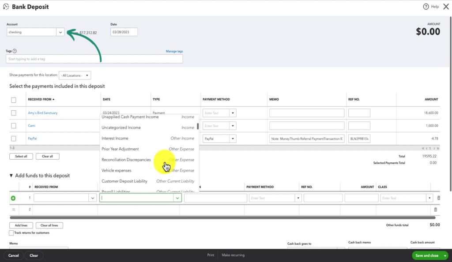Delete deposit line 1 with the trash icon
This screenshot has width=452, height=262.
click(438, 198)
